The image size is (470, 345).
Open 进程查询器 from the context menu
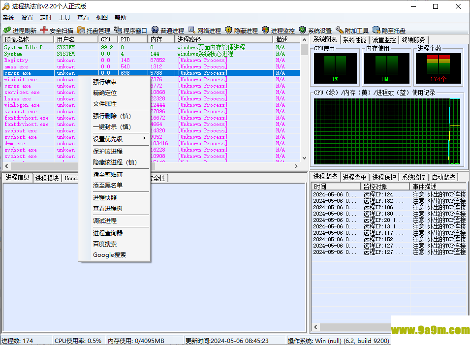pos(114,233)
